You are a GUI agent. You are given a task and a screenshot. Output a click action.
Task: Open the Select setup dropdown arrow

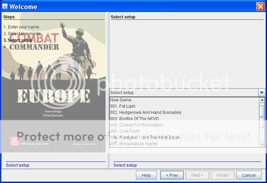[x=262, y=93]
